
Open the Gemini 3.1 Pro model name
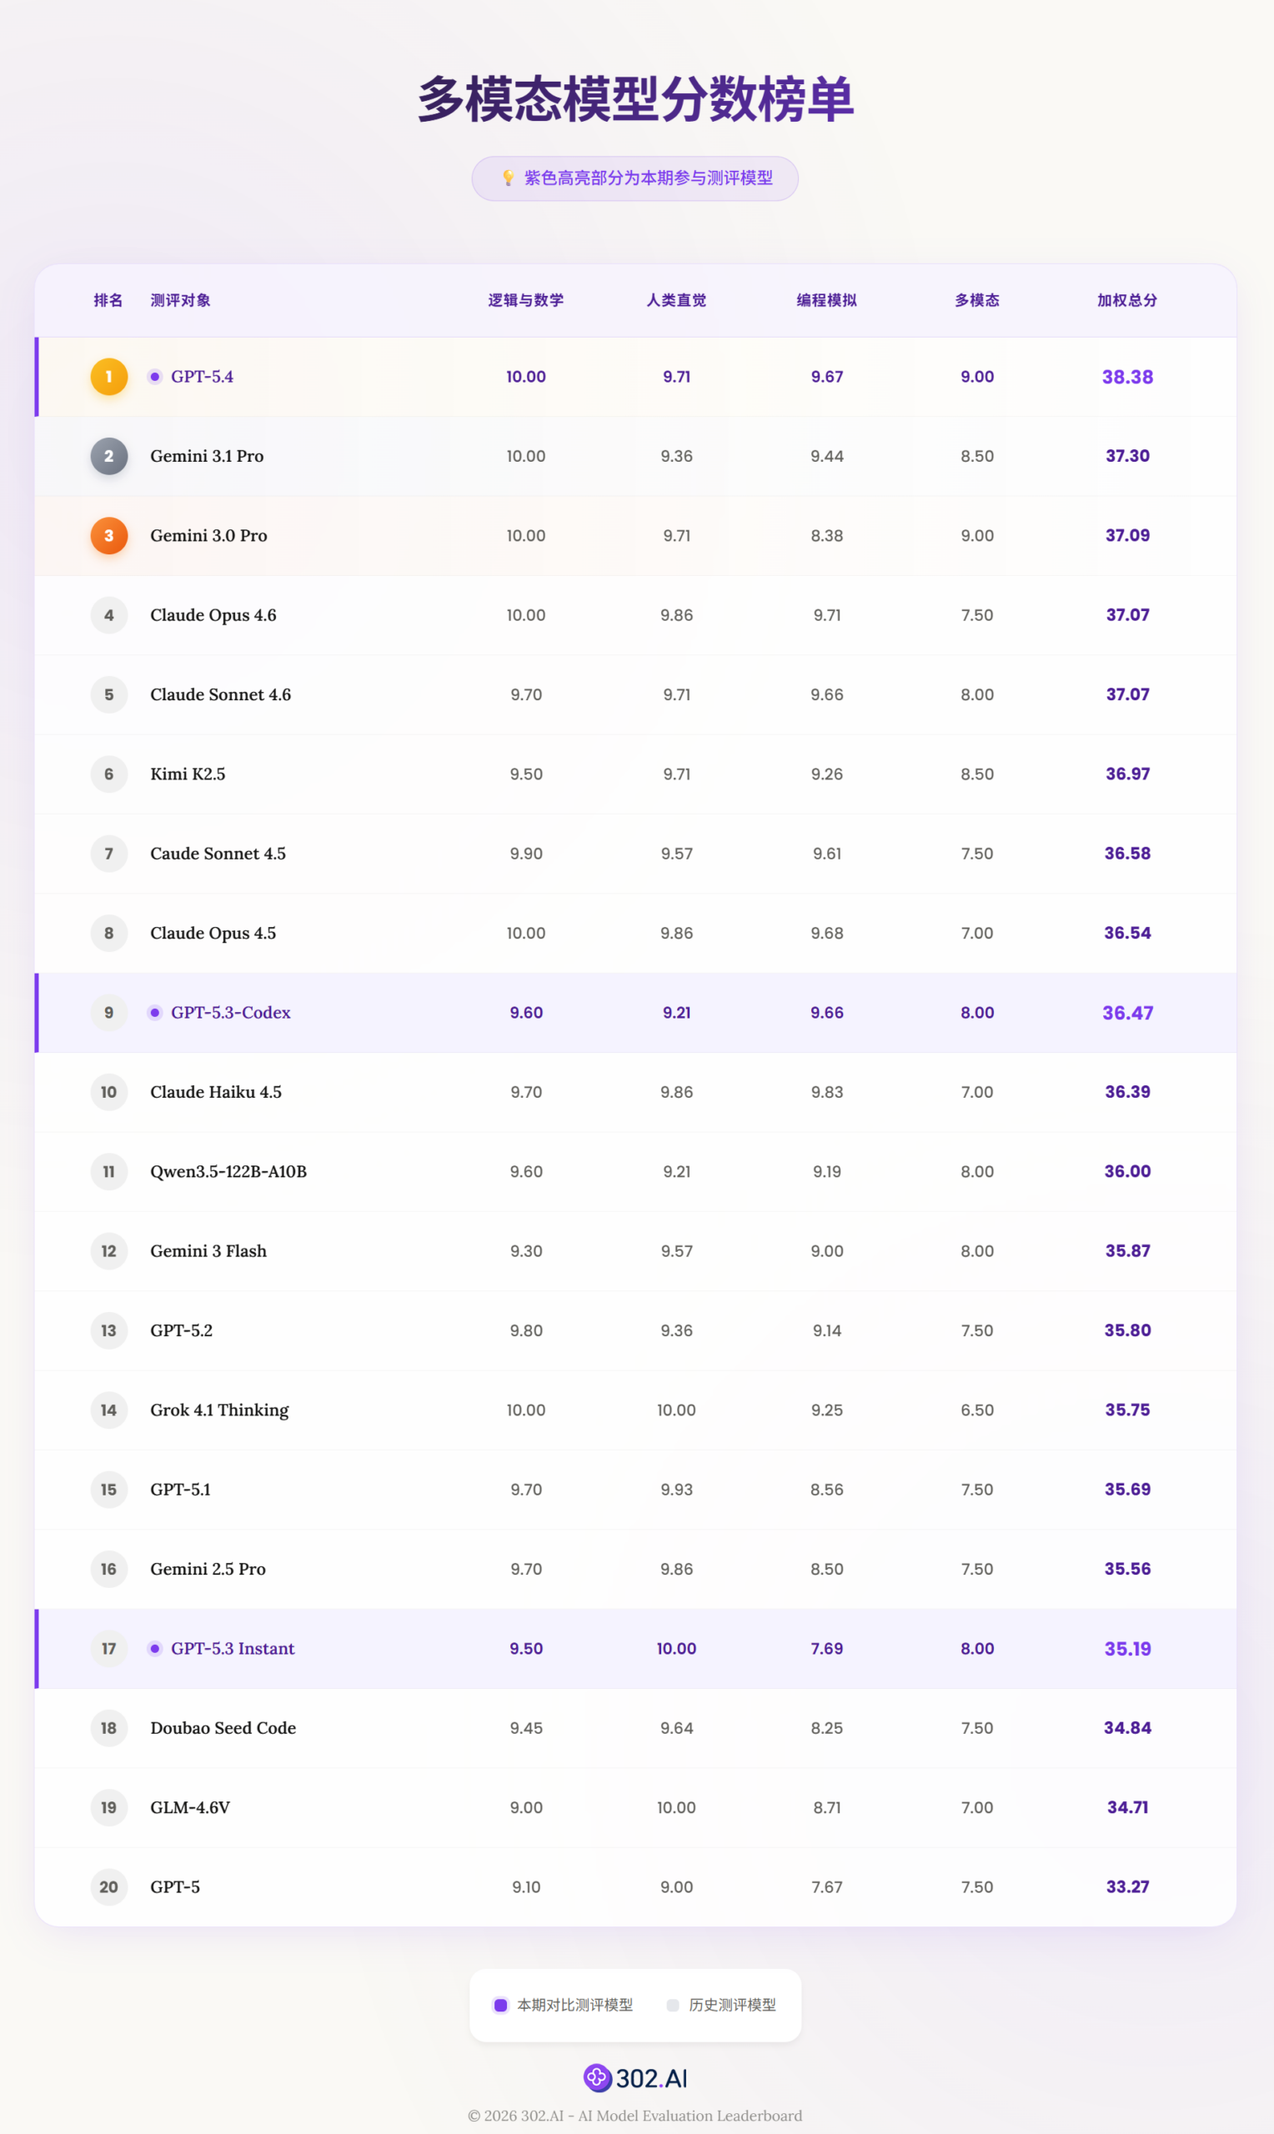tap(207, 457)
